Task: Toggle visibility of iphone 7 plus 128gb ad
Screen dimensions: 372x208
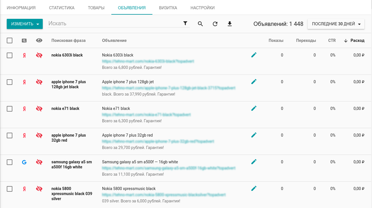Action: tap(39, 82)
